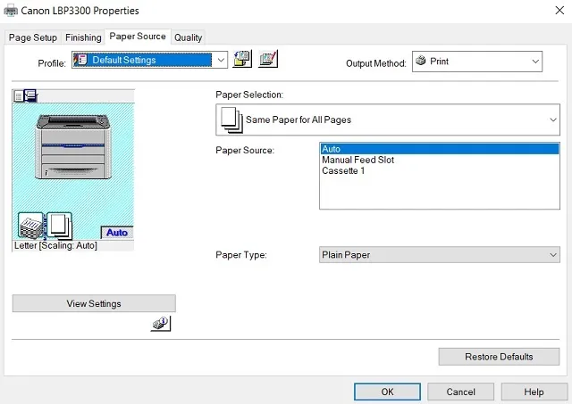Image resolution: width=572 pixels, height=404 pixels.
Task: Click the Auto badge in the preview
Action: (x=117, y=232)
